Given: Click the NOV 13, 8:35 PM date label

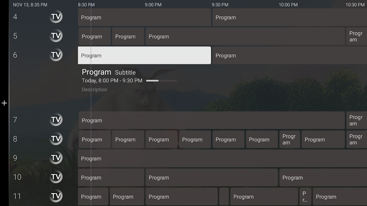Looking at the screenshot, I should tap(30, 5).
